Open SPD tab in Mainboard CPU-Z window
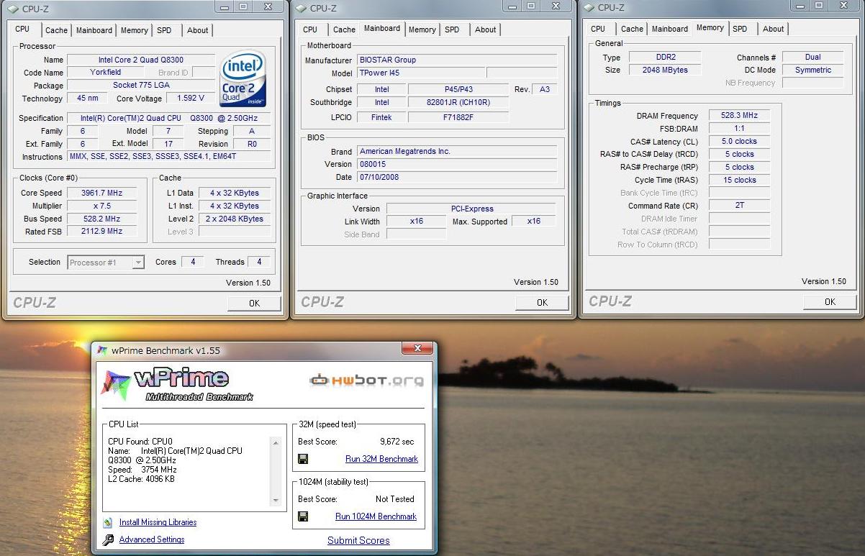 (x=452, y=29)
